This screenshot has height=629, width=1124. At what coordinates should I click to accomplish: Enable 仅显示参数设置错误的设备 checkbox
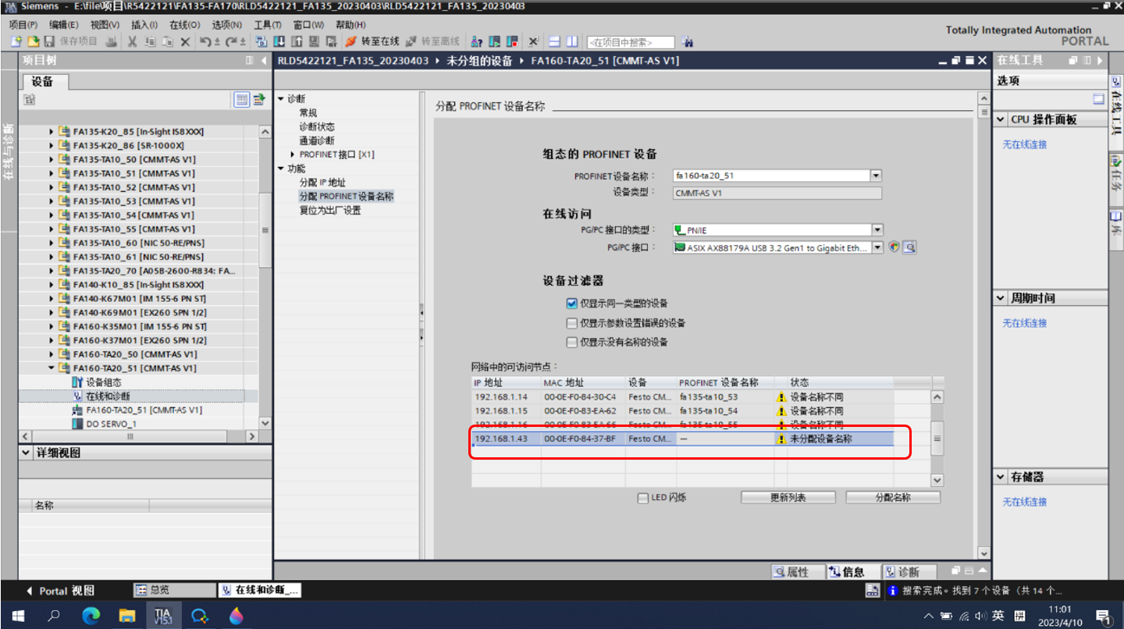[x=571, y=323]
